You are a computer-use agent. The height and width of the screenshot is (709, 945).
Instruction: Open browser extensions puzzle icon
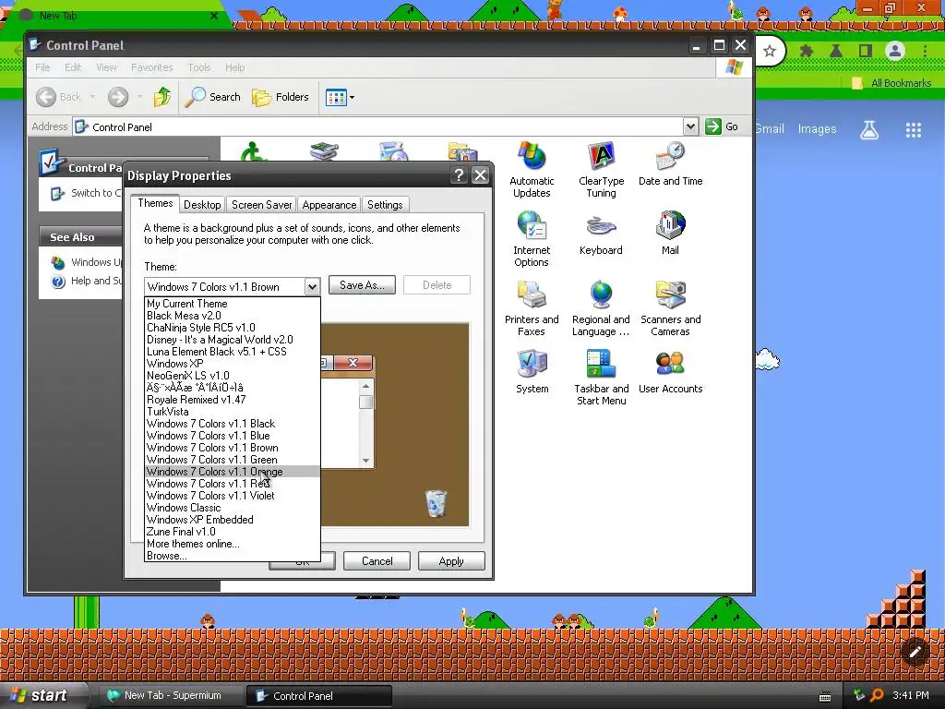click(807, 52)
